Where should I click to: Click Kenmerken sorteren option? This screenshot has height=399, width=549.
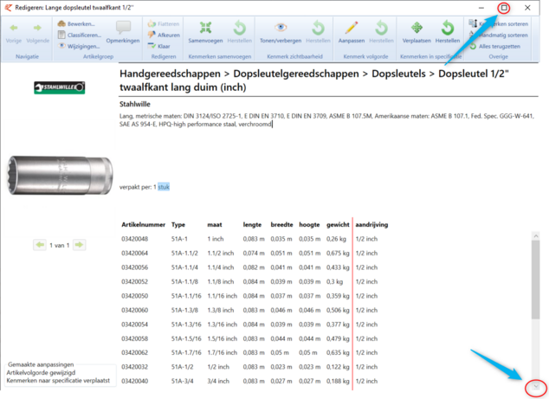(499, 23)
